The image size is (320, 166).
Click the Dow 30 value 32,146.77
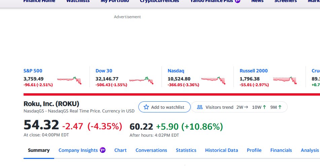107,79
